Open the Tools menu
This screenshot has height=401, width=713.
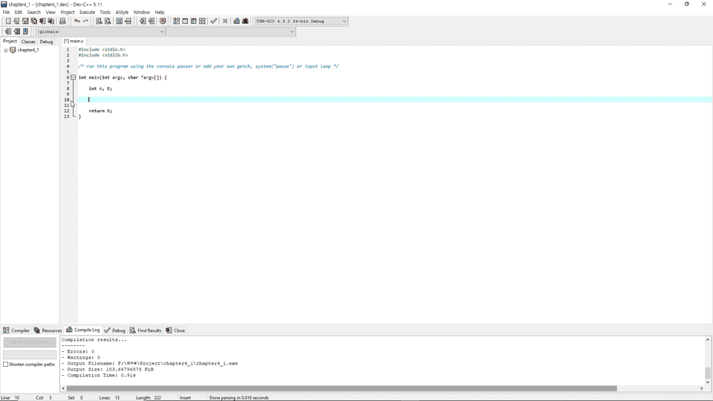coord(105,13)
